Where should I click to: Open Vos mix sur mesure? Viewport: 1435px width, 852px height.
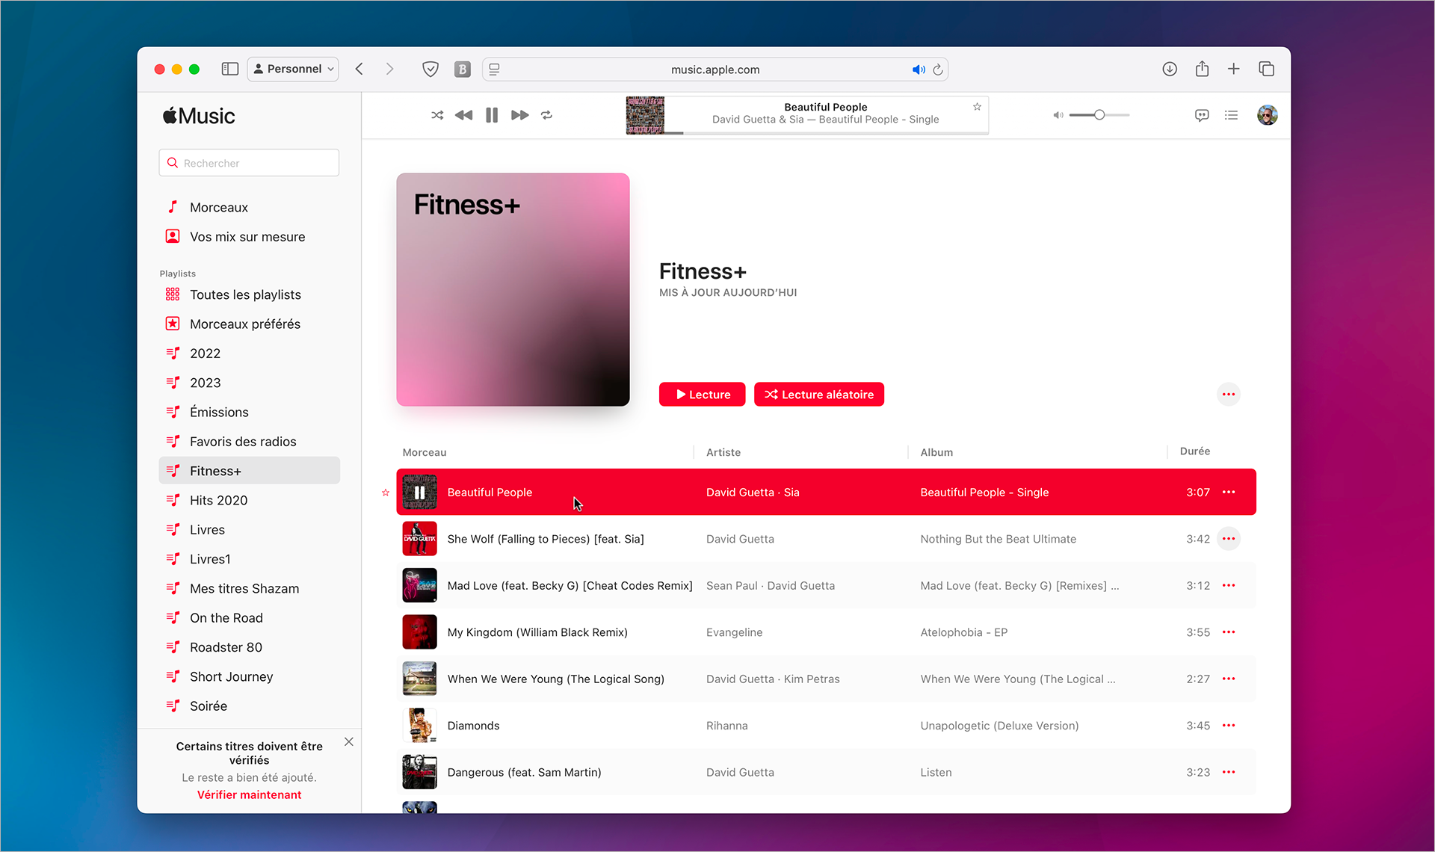pyautogui.click(x=250, y=237)
